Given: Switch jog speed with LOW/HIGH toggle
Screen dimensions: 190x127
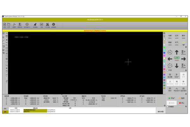Looking at the screenshot, I should pos(177,59).
